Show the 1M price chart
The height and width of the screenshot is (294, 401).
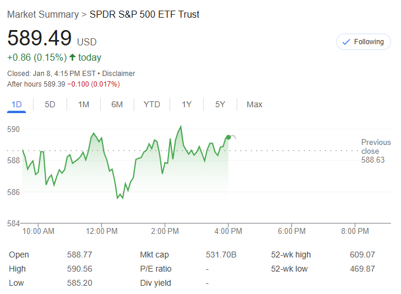click(x=84, y=104)
